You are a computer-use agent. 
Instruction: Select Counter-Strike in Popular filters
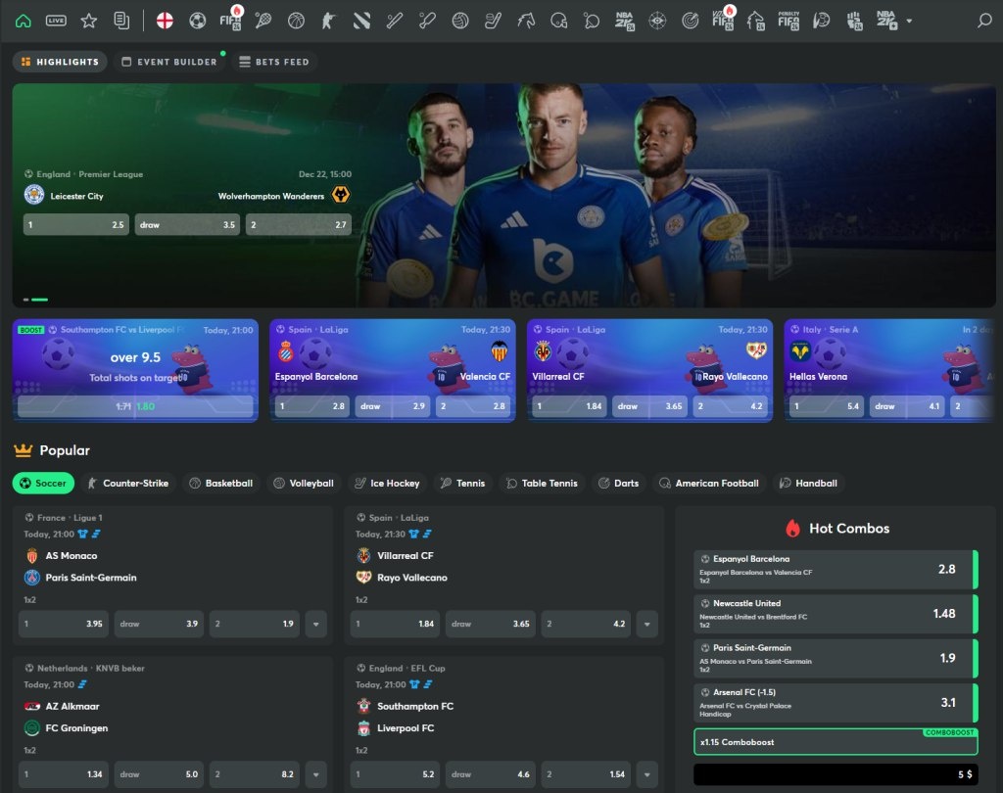(128, 483)
